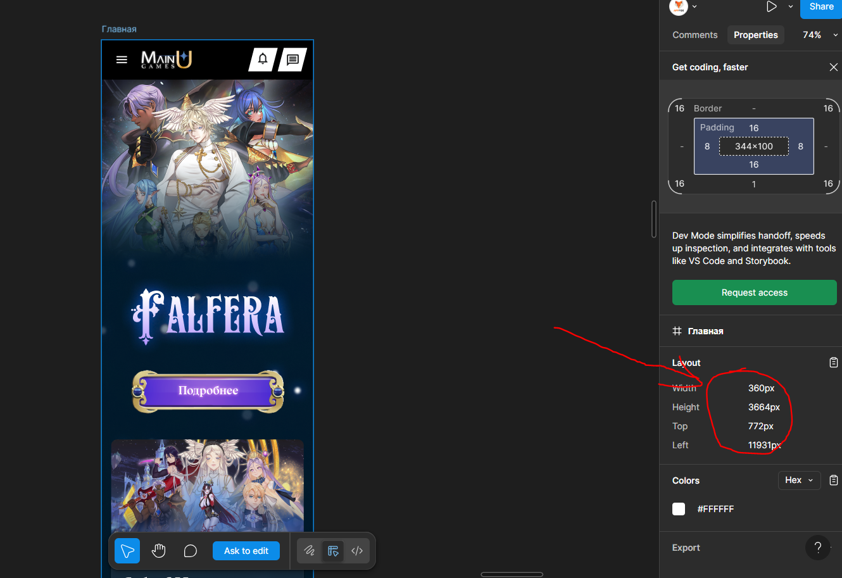This screenshot has width=842, height=578.
Task: Click the Request access button
Action: (x=754, y=292)
